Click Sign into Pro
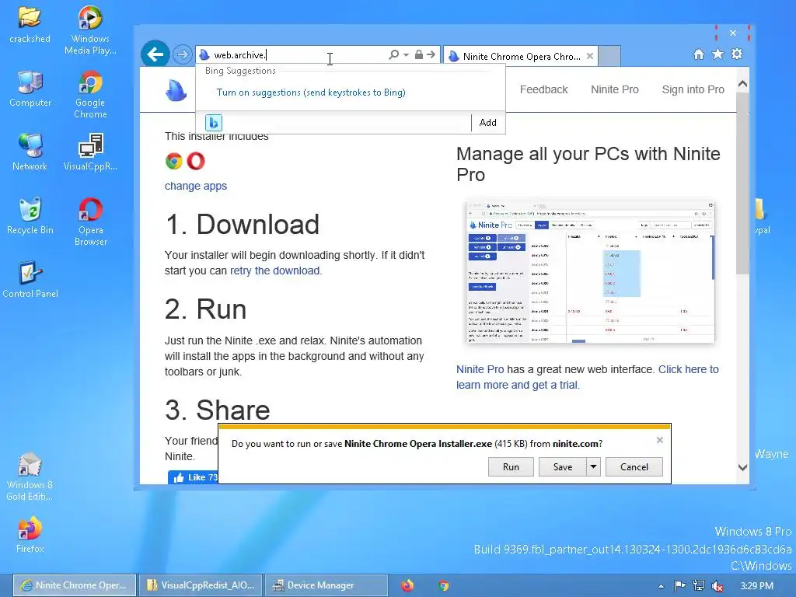Screen dimensions: 796x597 click(693, 89)
